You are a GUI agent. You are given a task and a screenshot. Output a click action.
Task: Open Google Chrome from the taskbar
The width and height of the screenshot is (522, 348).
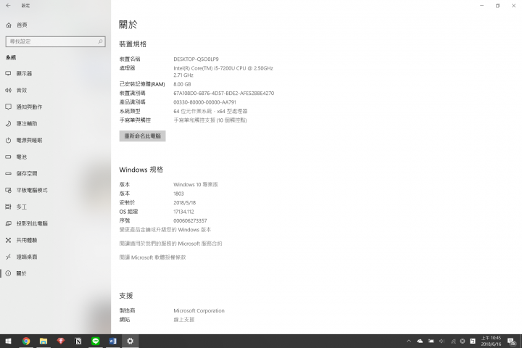26,341
